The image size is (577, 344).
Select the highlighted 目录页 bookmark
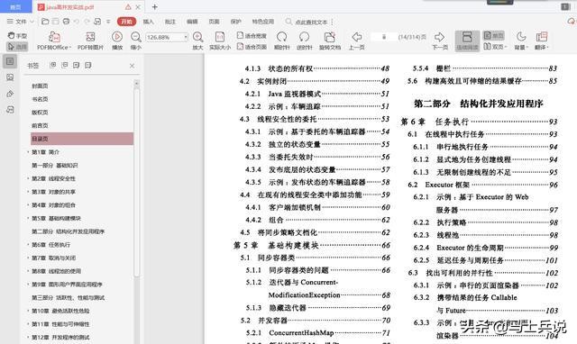[x=82, y=139]
